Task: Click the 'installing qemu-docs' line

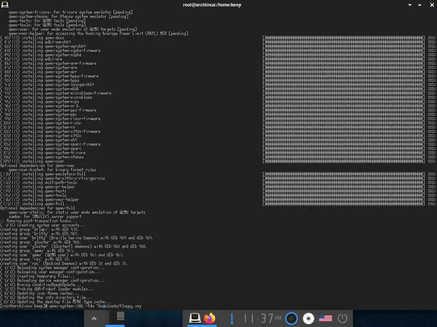Action: [x=32, y=38]
